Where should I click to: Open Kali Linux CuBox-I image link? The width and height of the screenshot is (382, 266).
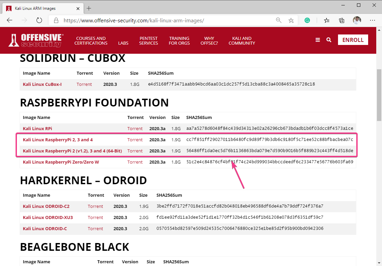click(42, 84)
